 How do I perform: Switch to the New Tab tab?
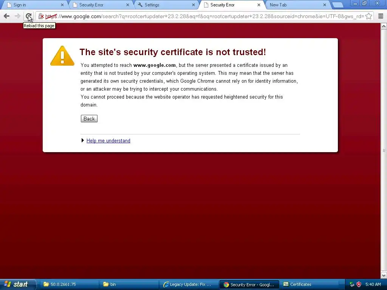[x=297, y=5]
